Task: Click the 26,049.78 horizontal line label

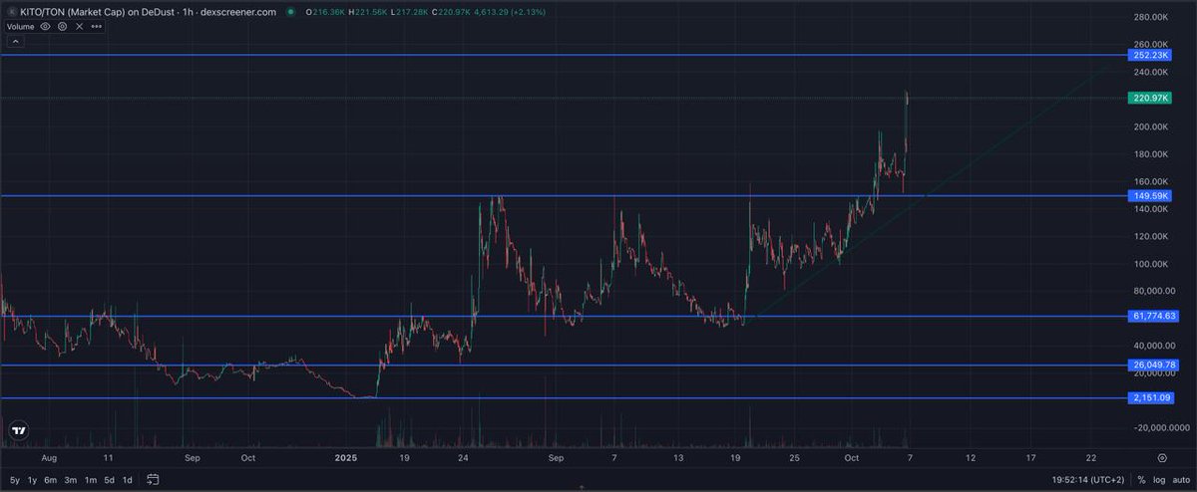Action: [1155, 366]
